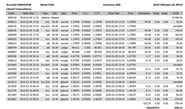Select ticket 1808704 cell
185x109 pixels.
[12, 48]
